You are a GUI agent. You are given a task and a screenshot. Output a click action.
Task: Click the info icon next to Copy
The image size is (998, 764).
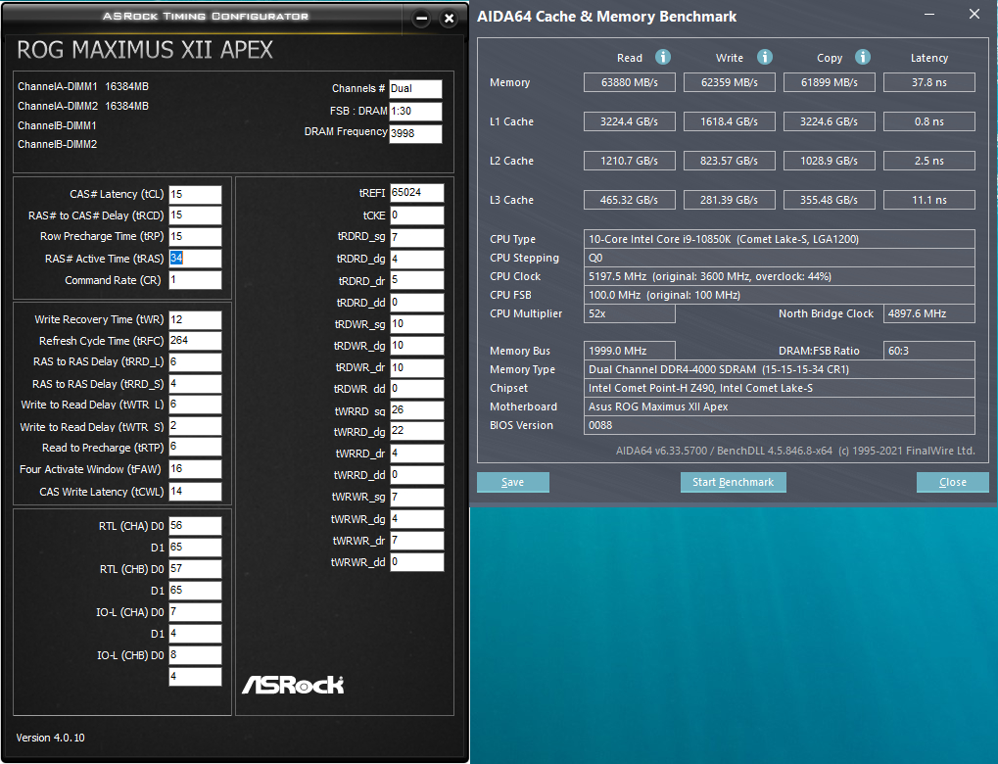[863, 57]
